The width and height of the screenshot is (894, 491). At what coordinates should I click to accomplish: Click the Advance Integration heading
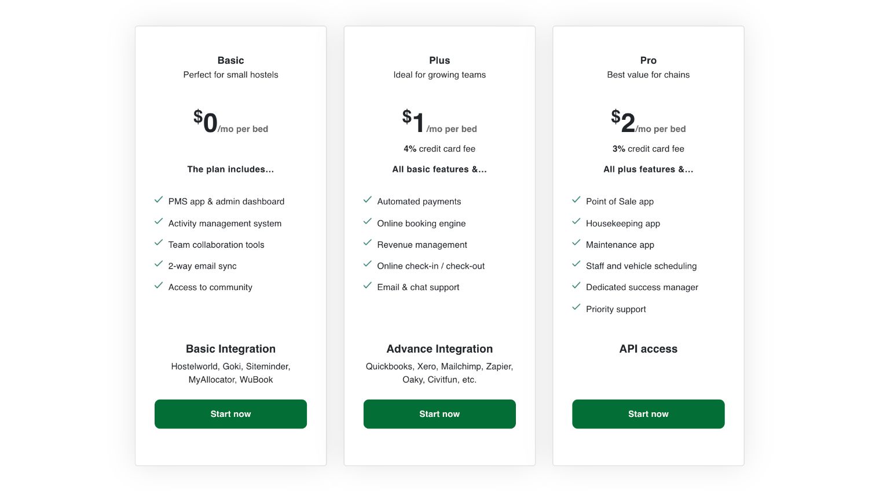click(439, 349)
